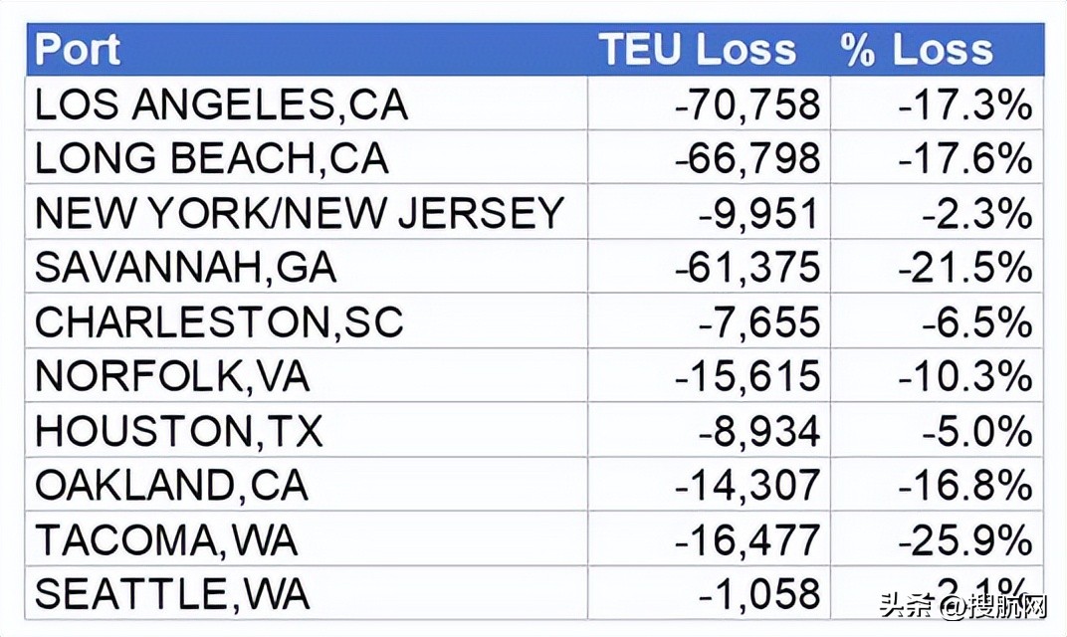1067x637 pixels.
Task: Click the -9,951 TEU loss value
Action: click(x=758, y=213)
